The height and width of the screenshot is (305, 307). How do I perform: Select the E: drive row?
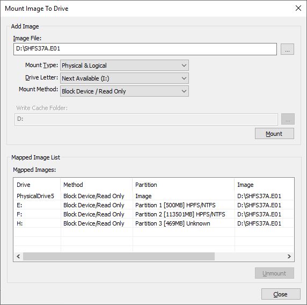click(x=153, y=205)
